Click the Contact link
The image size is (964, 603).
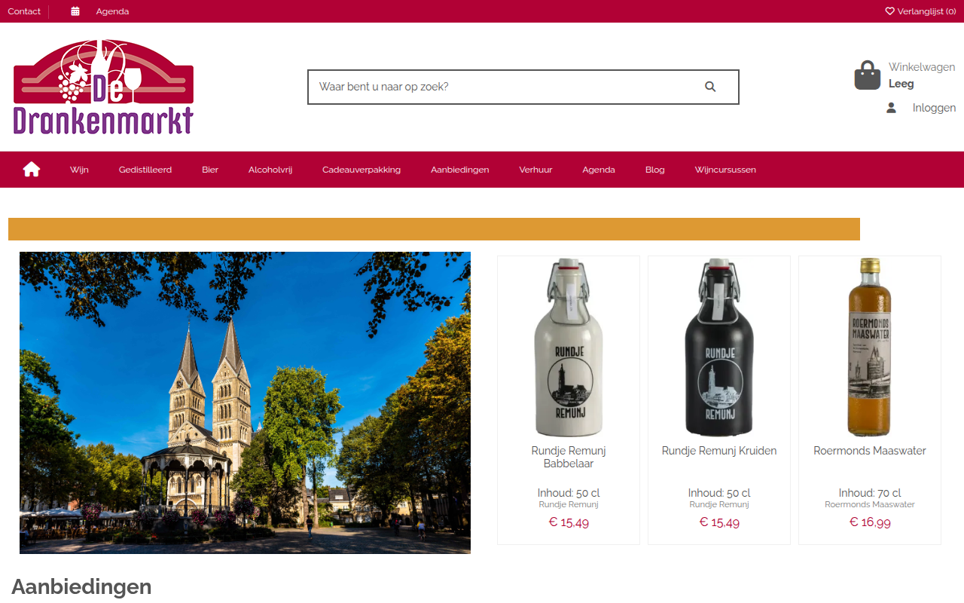point(24,11)
